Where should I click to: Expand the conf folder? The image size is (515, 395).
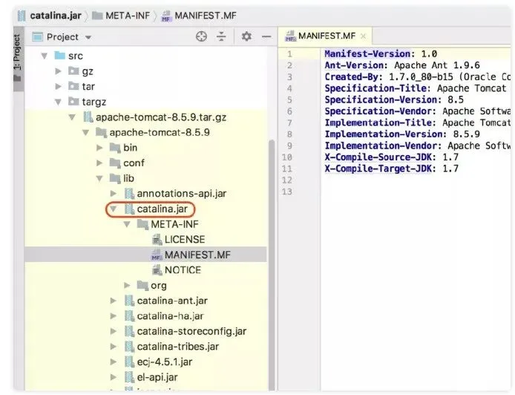[x=99, y=163]
